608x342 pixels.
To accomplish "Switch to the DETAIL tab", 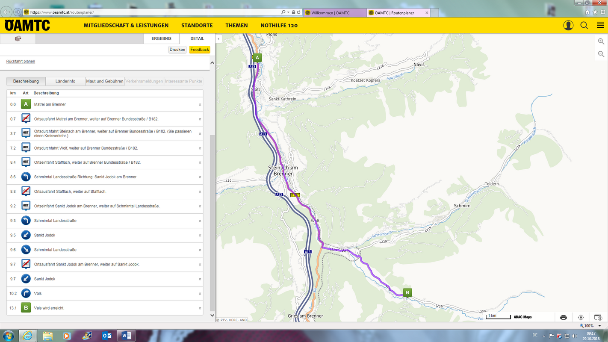I will (x=198, y=38).
